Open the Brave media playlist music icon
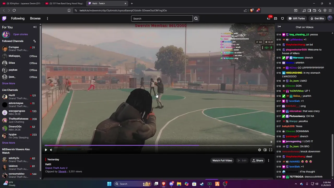This screenshot has width=334, height=188. [x=304, y=10]
